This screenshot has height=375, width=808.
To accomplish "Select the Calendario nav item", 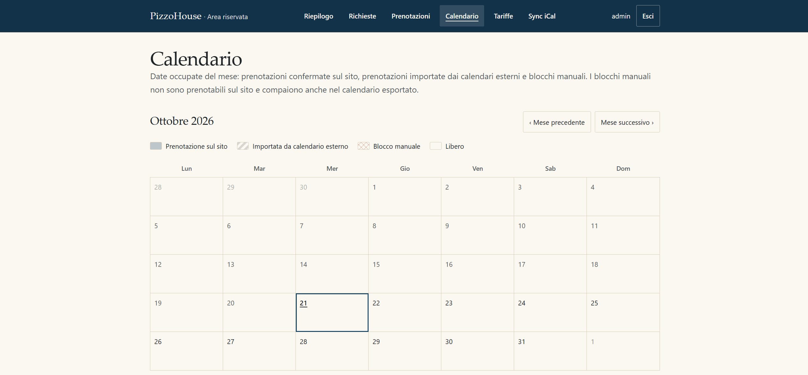I will (x=462, y=16).
